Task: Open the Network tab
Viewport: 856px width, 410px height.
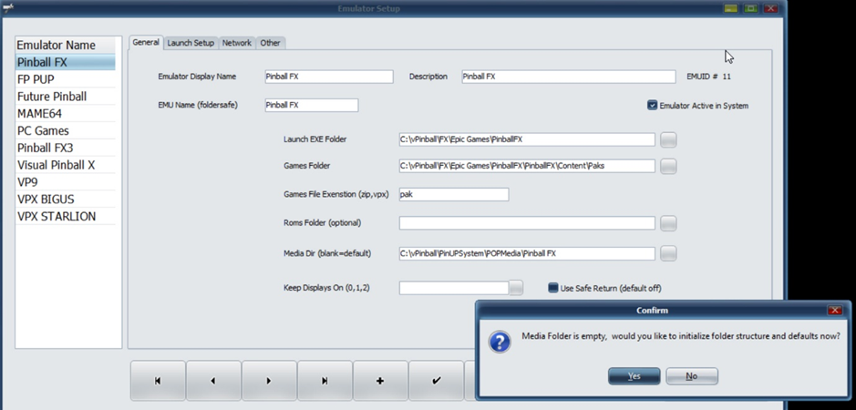Action: 237,43
